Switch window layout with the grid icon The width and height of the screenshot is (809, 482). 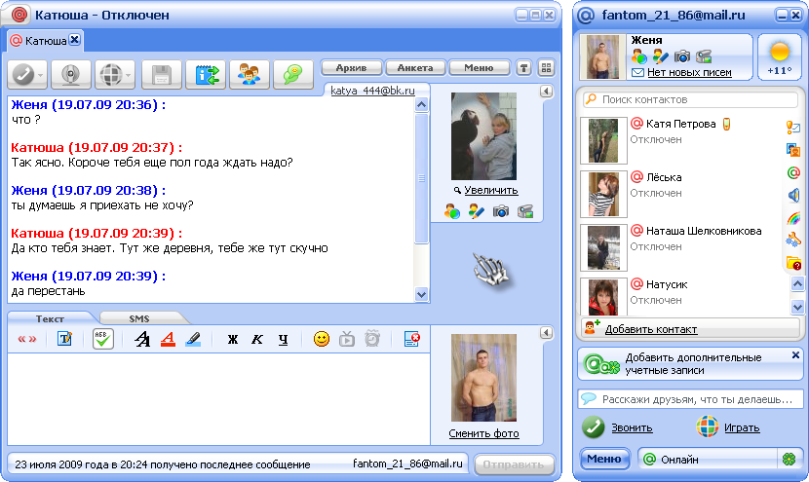(546, 67)
